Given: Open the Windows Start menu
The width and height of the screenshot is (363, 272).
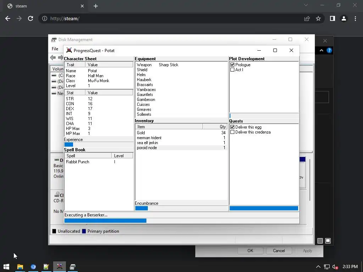Looking at the screenshot, I should [x=6, y=267].
